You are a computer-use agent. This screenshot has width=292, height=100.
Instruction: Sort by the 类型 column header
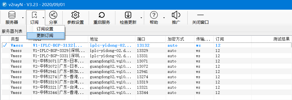point(20,39)
